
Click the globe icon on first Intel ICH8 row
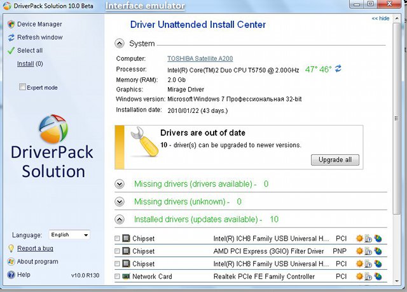click(378, 238)
